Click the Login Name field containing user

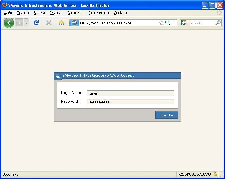(x=130, y=93)
